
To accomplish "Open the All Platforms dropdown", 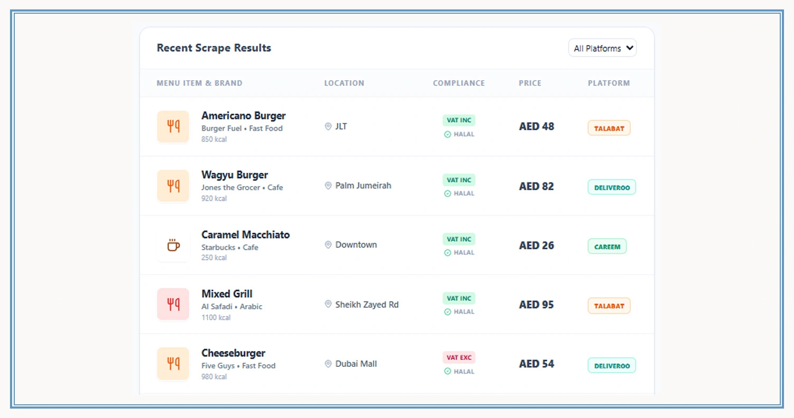I will (602, 48).
